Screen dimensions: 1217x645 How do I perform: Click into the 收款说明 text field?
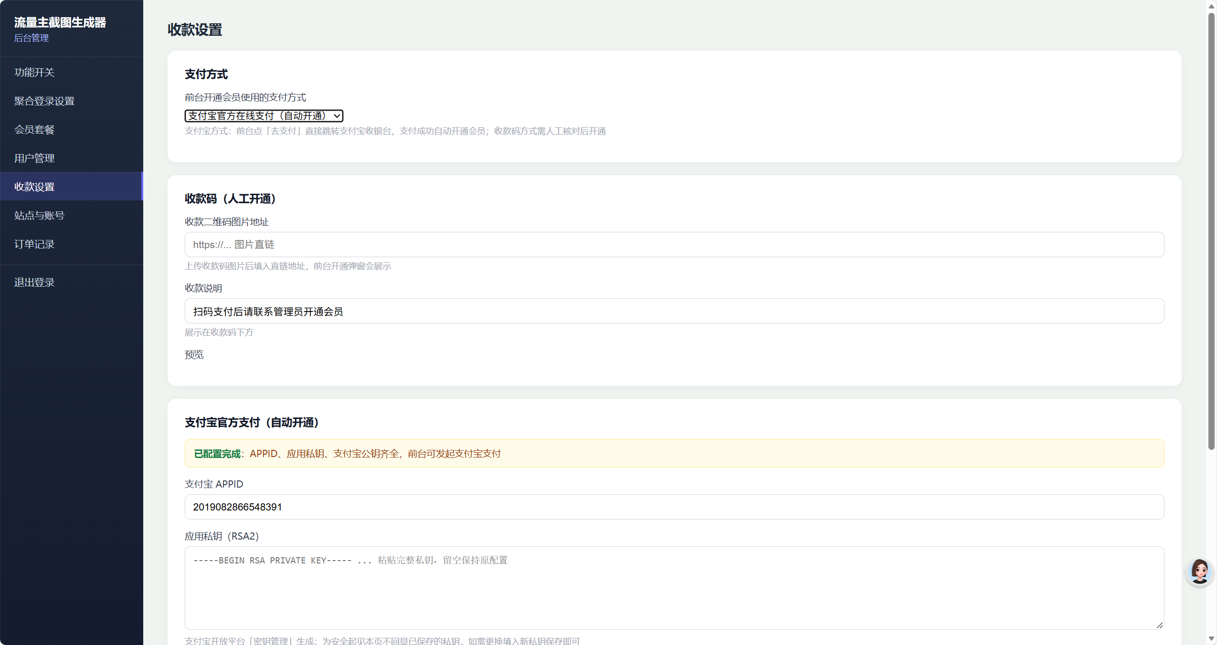point(674,311)
